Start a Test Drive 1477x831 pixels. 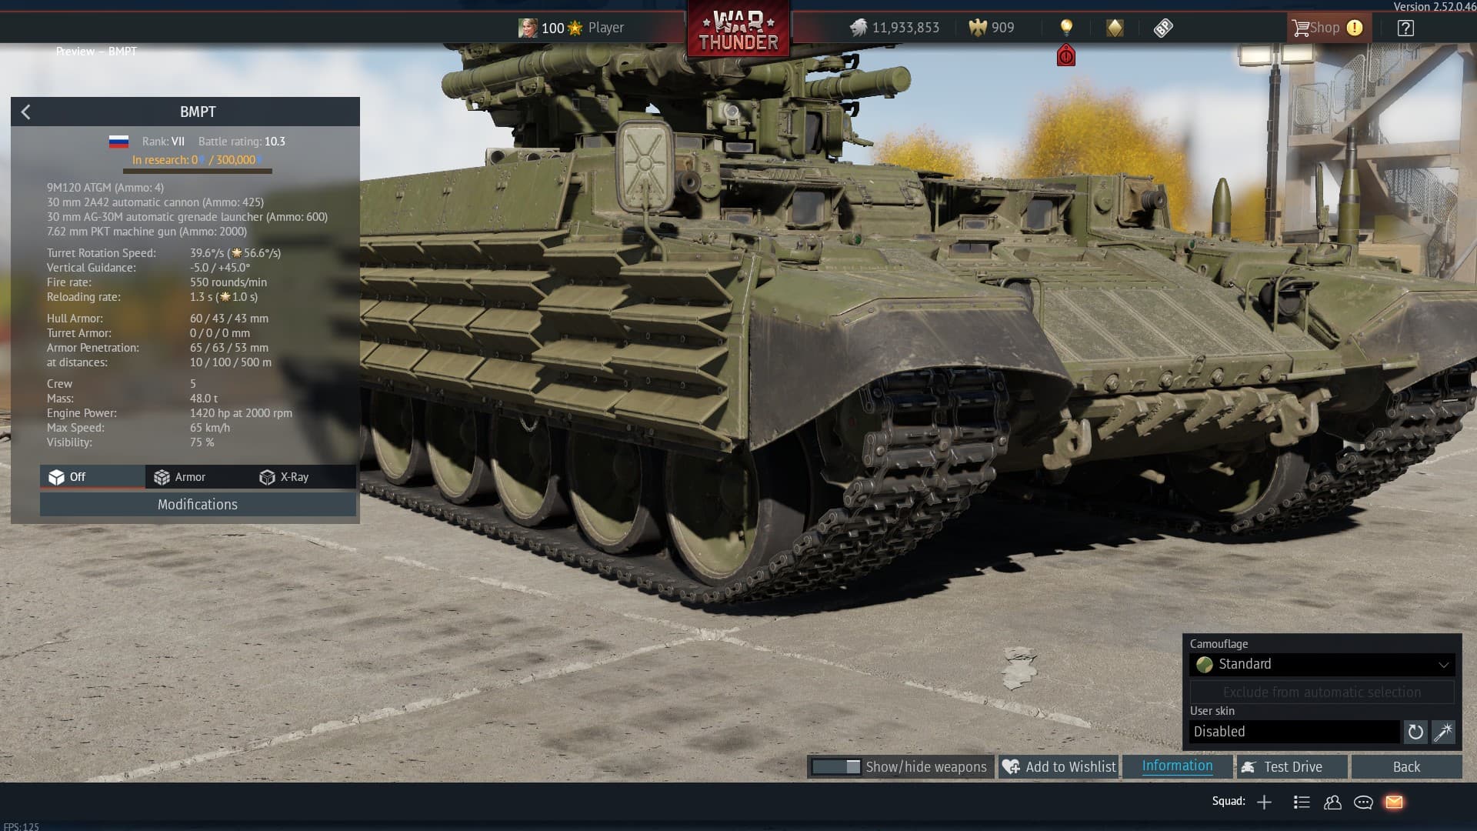pyautogui.click(x=1292, y=766)
